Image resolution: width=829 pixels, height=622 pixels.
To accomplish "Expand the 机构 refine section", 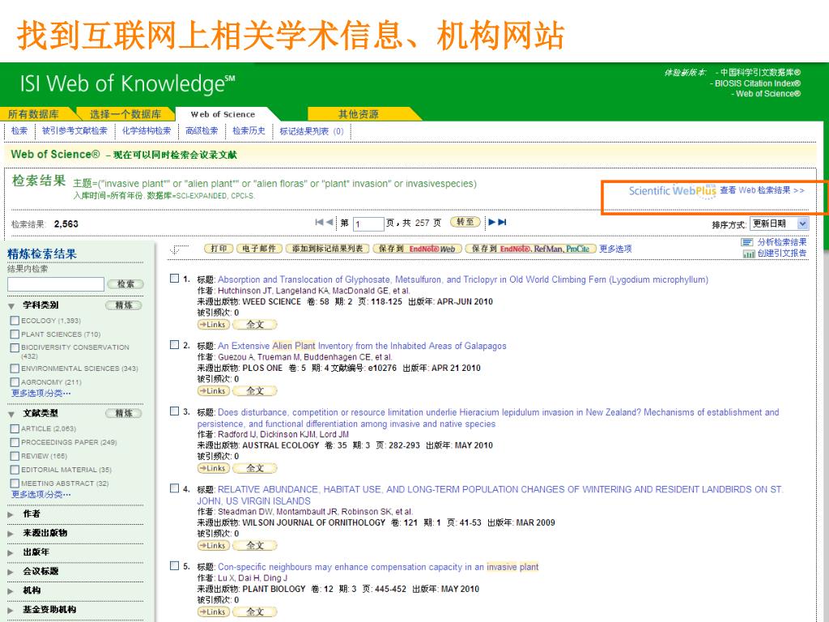I will point(11,590).
